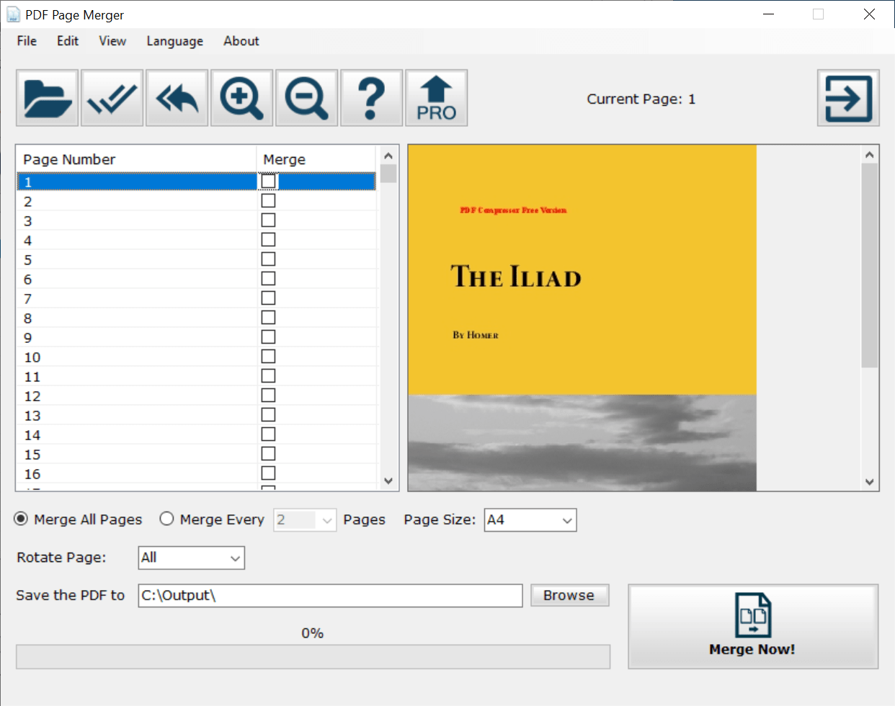Zoom in with the magnifier plus icon
Image resolution: width=895 pixels, height=706 pixels.
pos(242,98)
